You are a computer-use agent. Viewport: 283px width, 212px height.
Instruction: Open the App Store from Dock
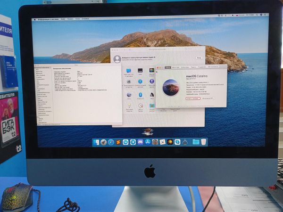click(148, 142)
